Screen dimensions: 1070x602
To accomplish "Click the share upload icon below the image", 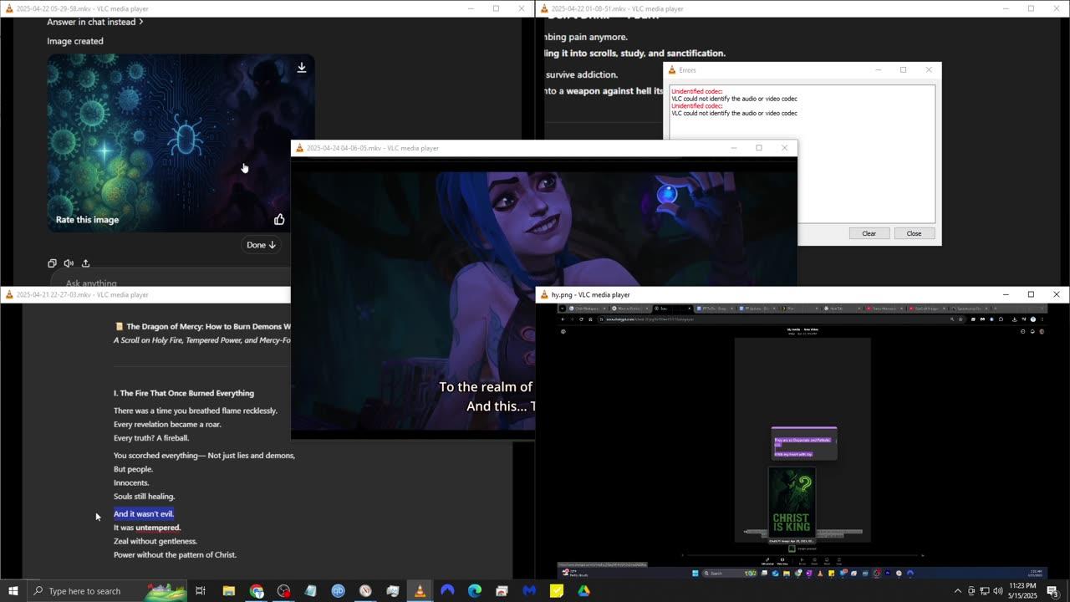I will [85, 263].
